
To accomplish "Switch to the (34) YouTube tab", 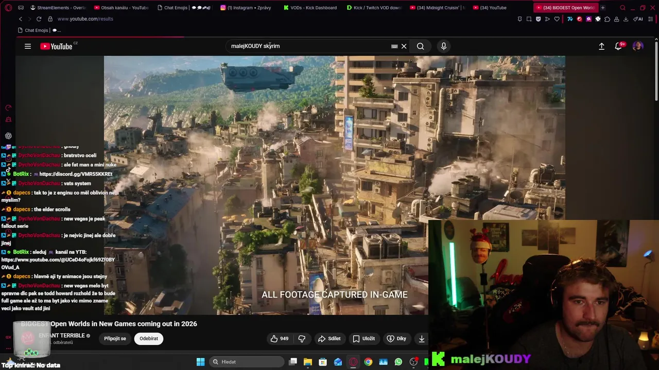I will [500, 8].
